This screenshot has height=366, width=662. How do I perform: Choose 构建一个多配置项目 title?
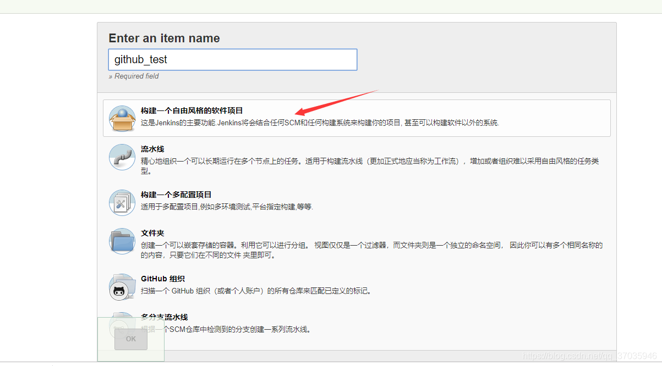(176, 195)
